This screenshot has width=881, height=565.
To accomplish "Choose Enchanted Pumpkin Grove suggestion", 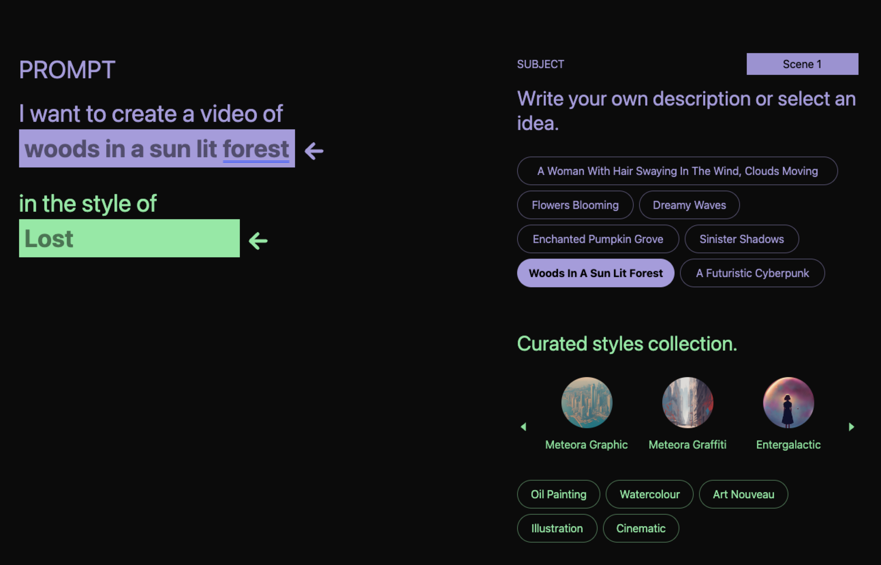I will [x=598, y=239].
